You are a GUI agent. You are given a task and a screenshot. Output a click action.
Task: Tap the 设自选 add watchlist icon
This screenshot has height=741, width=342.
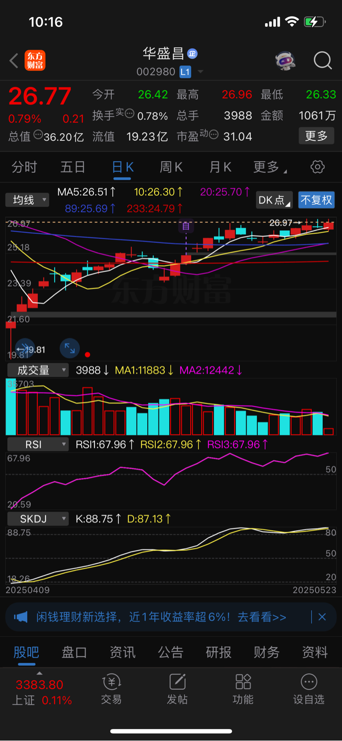[x=309, y=682]
